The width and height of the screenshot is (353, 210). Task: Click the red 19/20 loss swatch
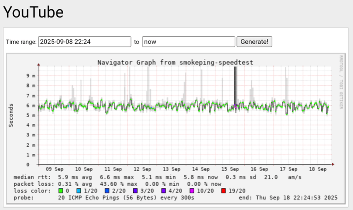pos(224,191)
